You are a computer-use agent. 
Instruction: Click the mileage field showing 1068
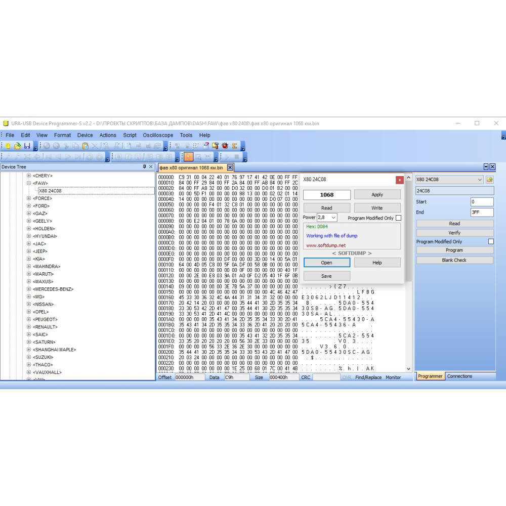(x=326, y=195)
